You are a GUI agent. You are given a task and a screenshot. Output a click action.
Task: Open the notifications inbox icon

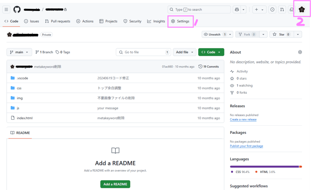point(292,9)
